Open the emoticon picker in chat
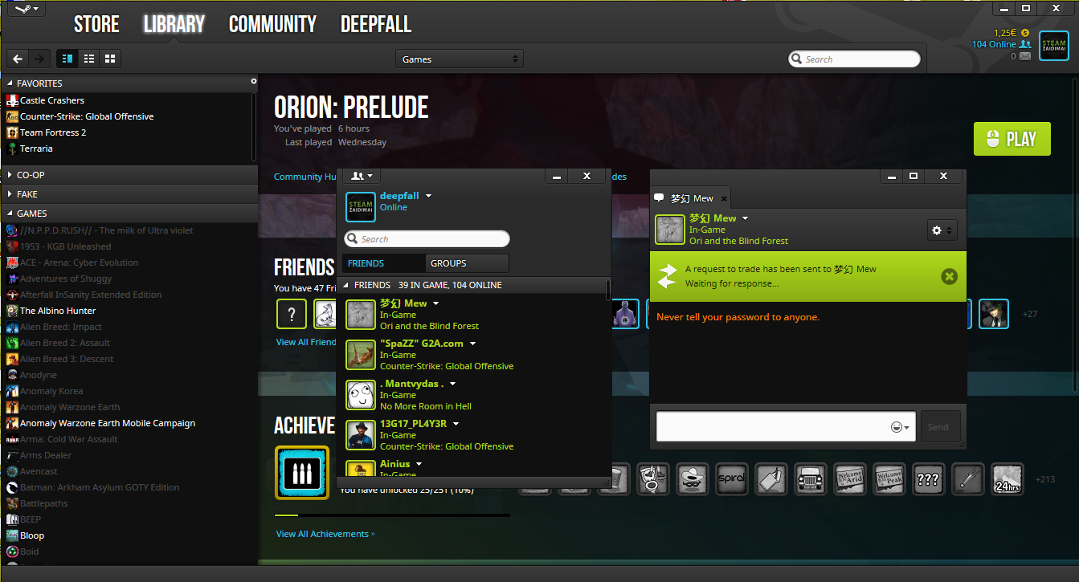The image size is (1079, 582). click(x=900, y=427)
